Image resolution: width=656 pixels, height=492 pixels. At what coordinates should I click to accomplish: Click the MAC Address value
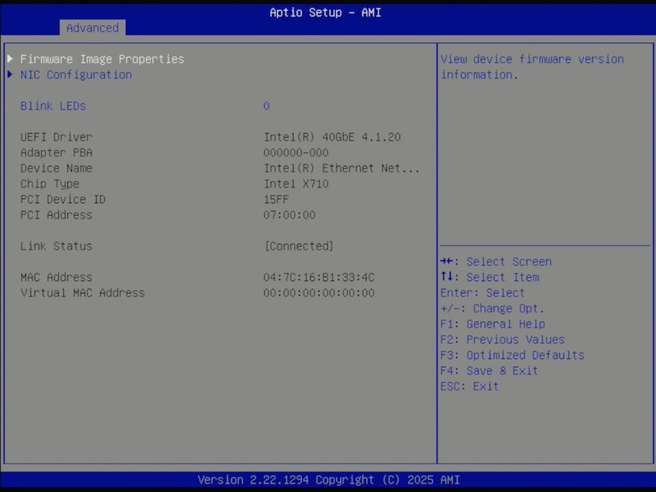pyautogui.click(x=319, y=277)
